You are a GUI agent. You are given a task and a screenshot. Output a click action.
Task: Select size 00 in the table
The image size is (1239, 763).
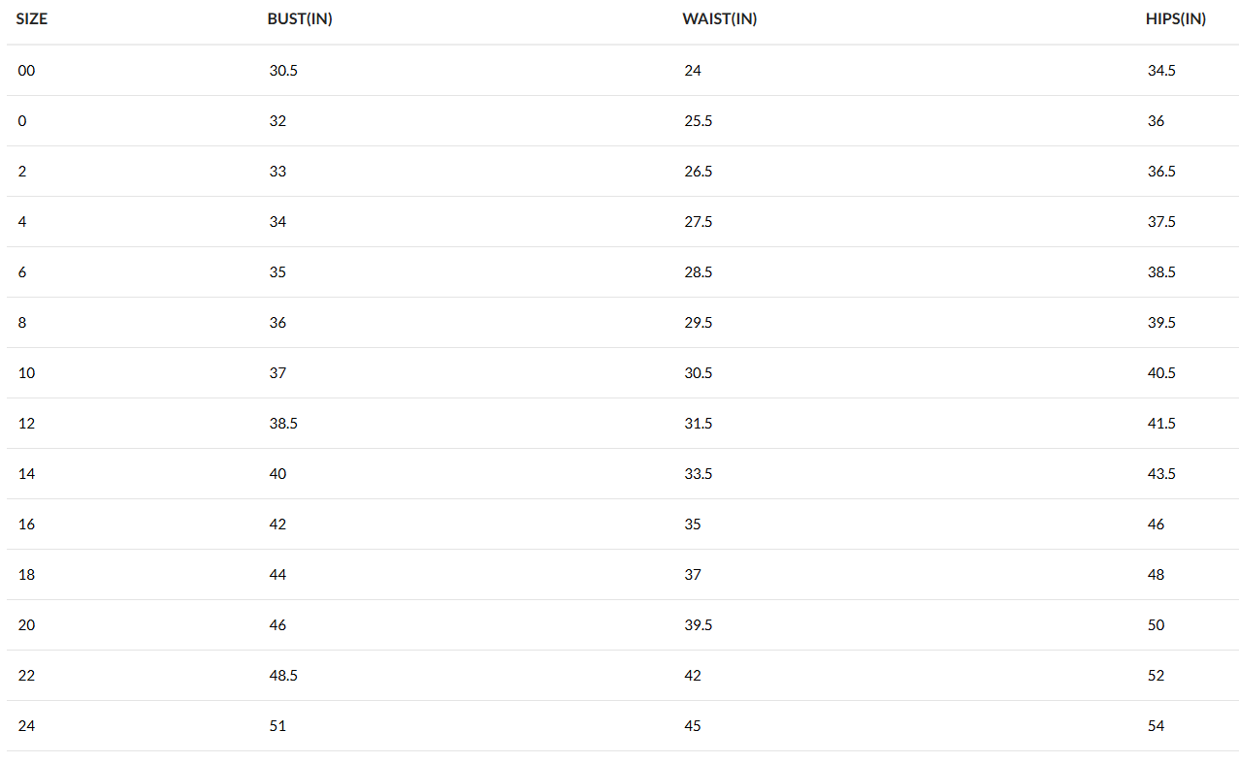[26, 71]
